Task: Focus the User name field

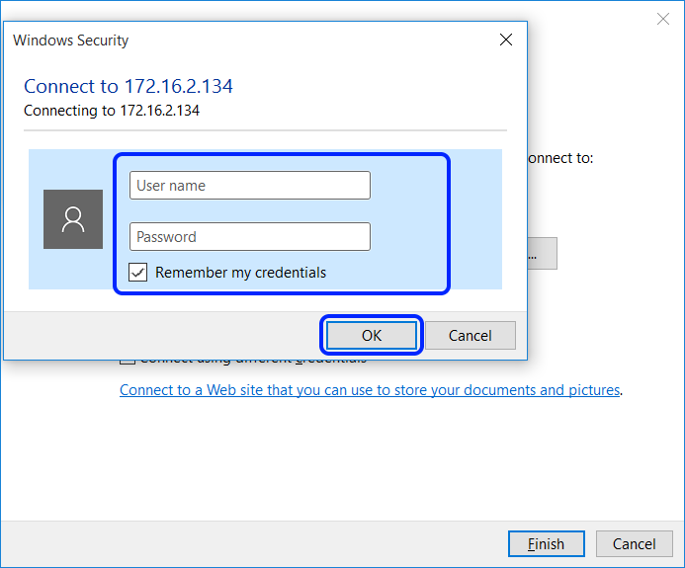Action: (x=250, y=186)
